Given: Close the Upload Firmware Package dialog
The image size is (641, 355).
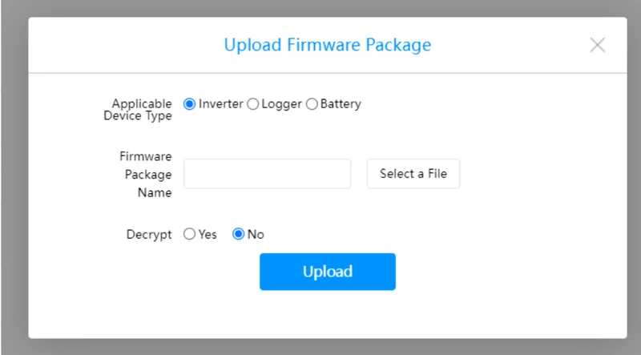Looking at the screenshot, I should (x=597, y=45).
